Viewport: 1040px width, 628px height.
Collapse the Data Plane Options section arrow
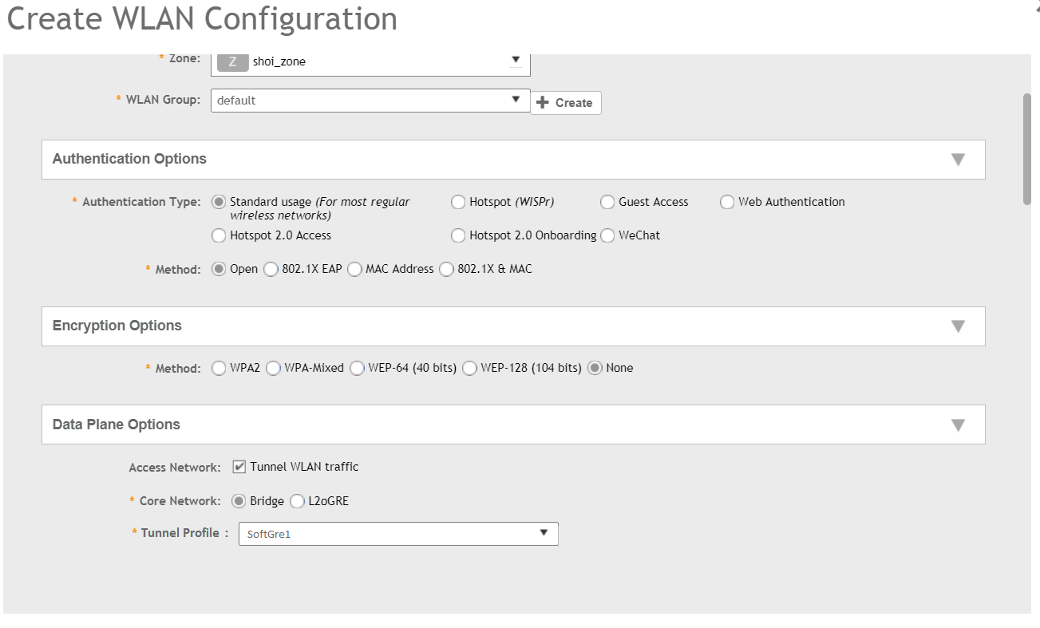point(958,425)
